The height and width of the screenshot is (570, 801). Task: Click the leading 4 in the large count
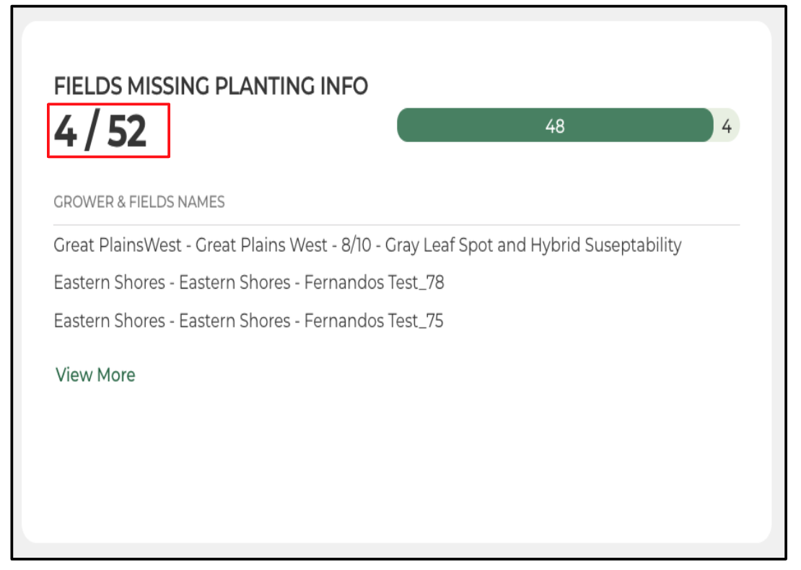pos(65,131)
